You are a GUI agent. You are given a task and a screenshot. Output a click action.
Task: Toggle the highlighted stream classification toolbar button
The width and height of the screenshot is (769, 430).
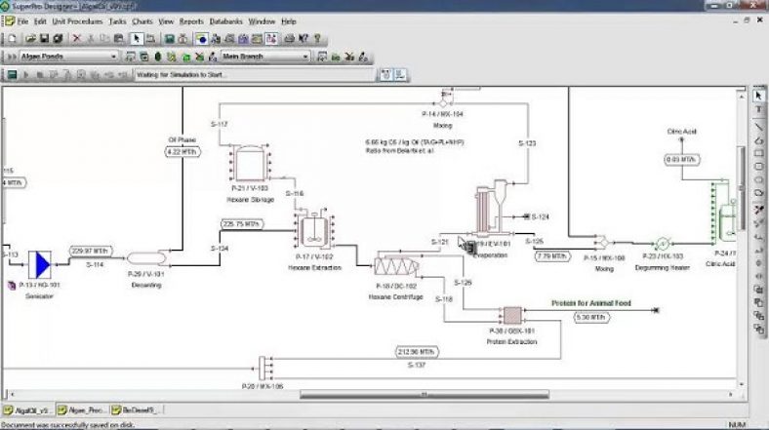(x=271, y=39)
